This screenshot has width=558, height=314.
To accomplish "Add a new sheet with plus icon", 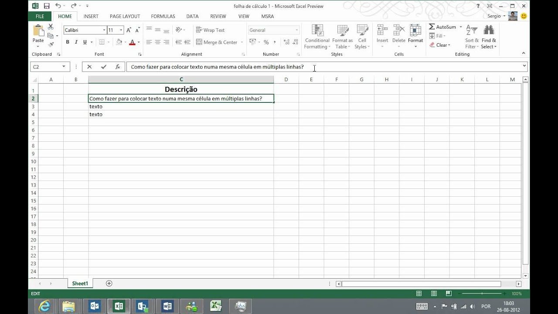I will [109, 283].
